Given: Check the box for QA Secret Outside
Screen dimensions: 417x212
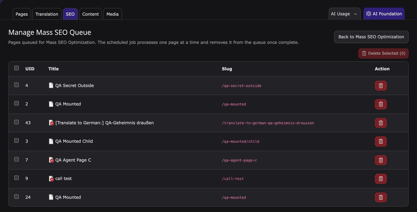Looking at the screenshot, I should pos(16,85).
